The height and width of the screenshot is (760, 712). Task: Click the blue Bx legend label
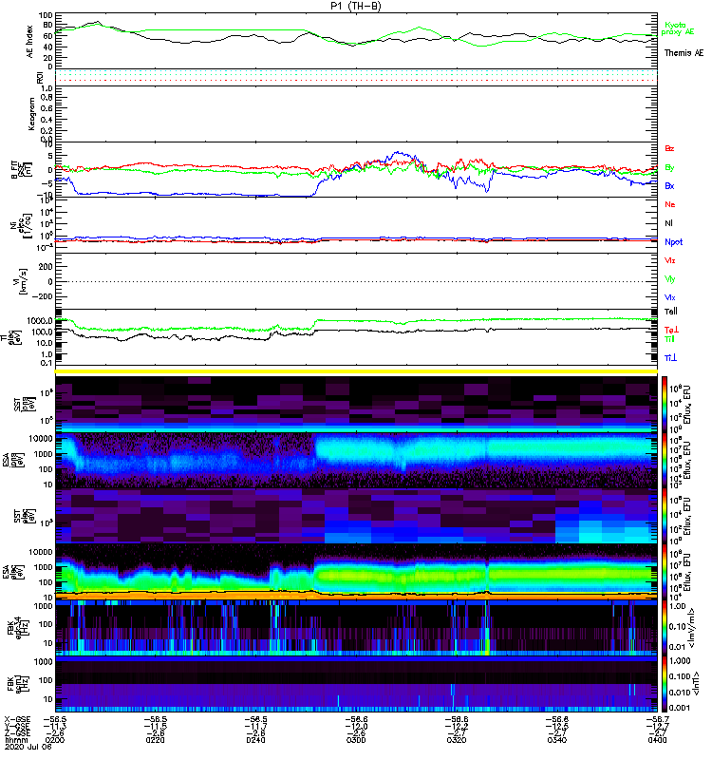click(x=669, y=185)
